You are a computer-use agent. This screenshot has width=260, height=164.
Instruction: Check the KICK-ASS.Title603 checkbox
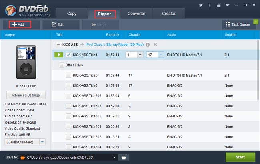click(68, 106)
